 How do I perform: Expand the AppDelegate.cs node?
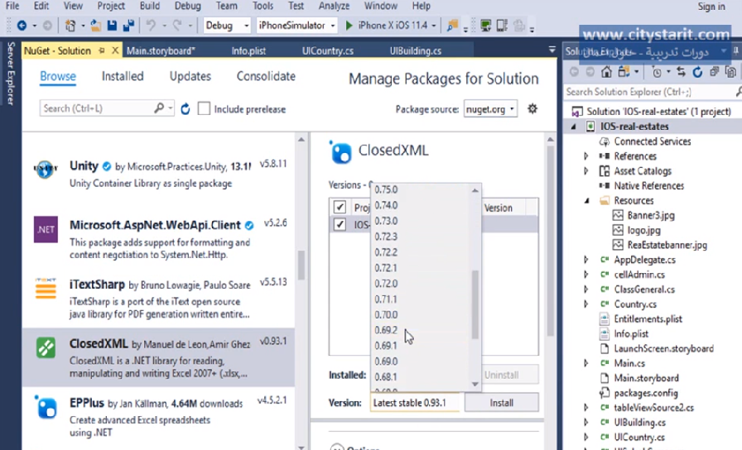click(586, 260)
